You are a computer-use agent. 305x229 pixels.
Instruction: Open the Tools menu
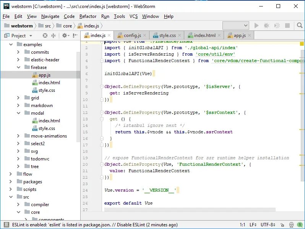[119, 16]
